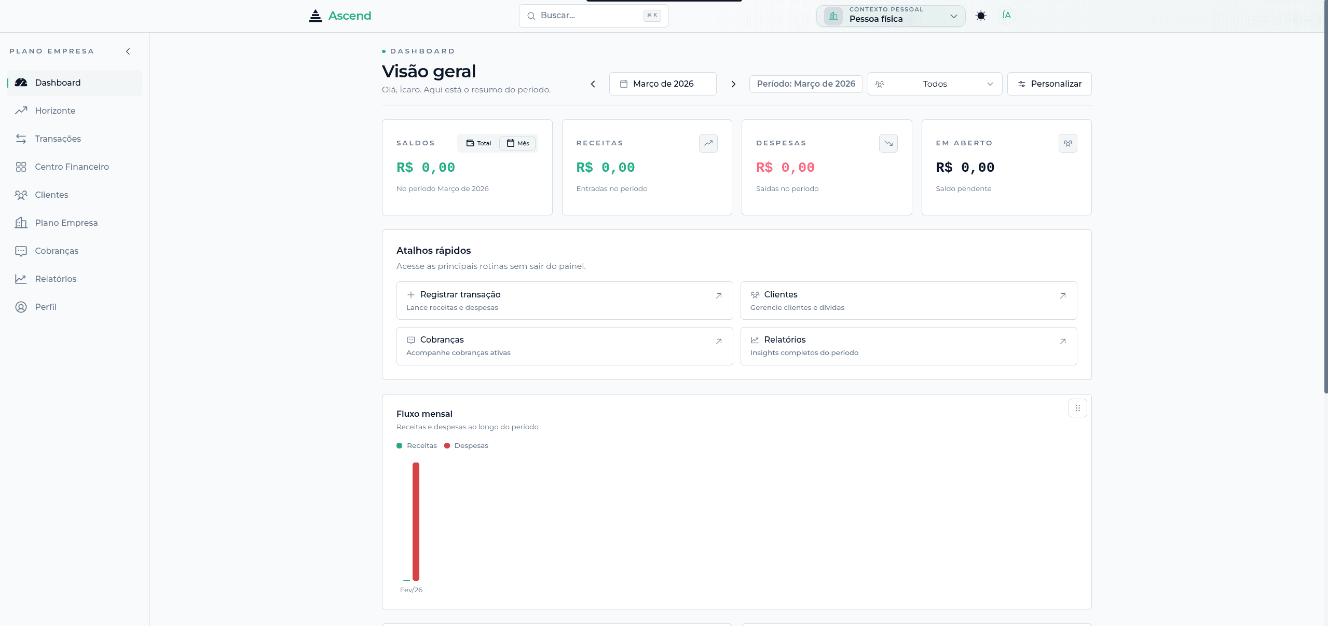
Task: Toggle the Despesas legend in Fluxo mensal
Action: [466, 445]
